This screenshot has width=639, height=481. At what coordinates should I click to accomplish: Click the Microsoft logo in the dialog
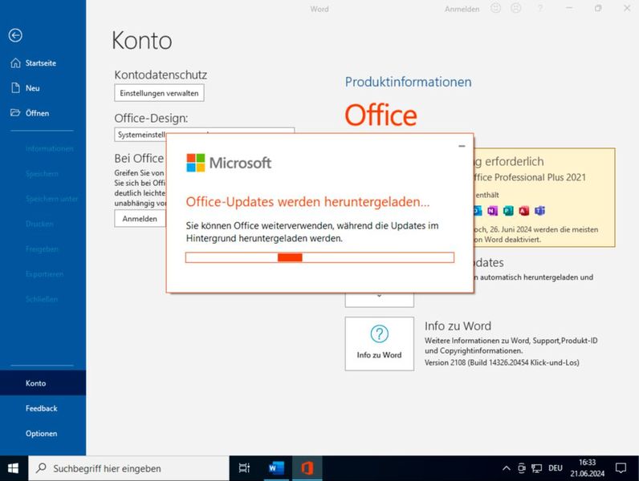(229, 163)
